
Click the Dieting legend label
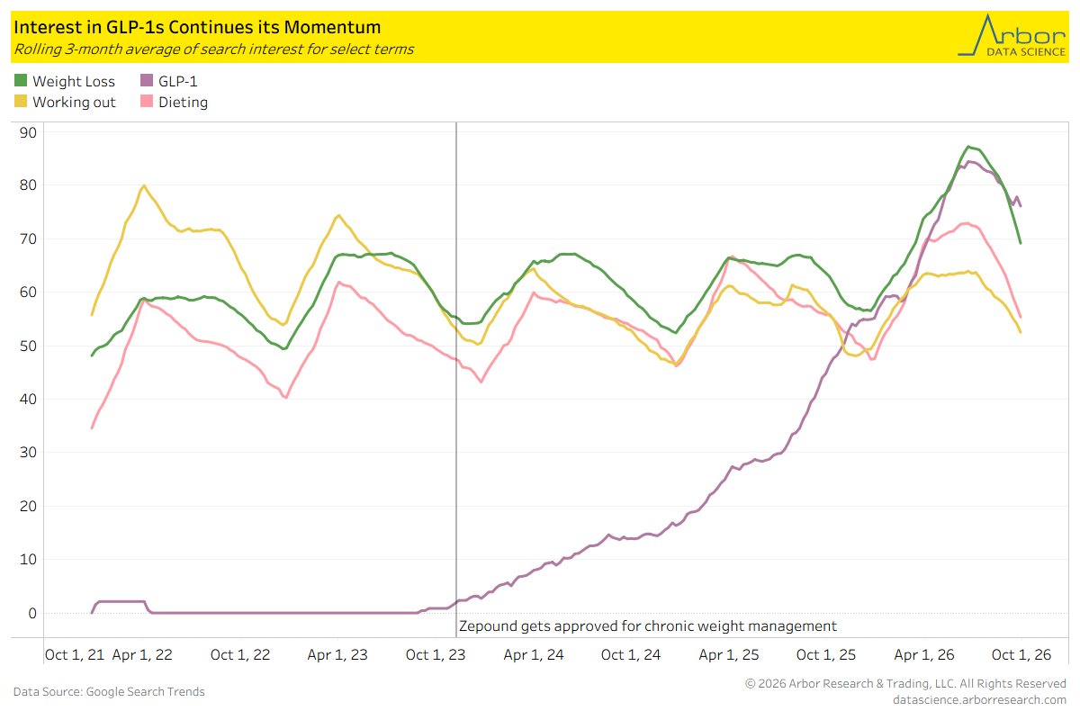pos(183,102)
